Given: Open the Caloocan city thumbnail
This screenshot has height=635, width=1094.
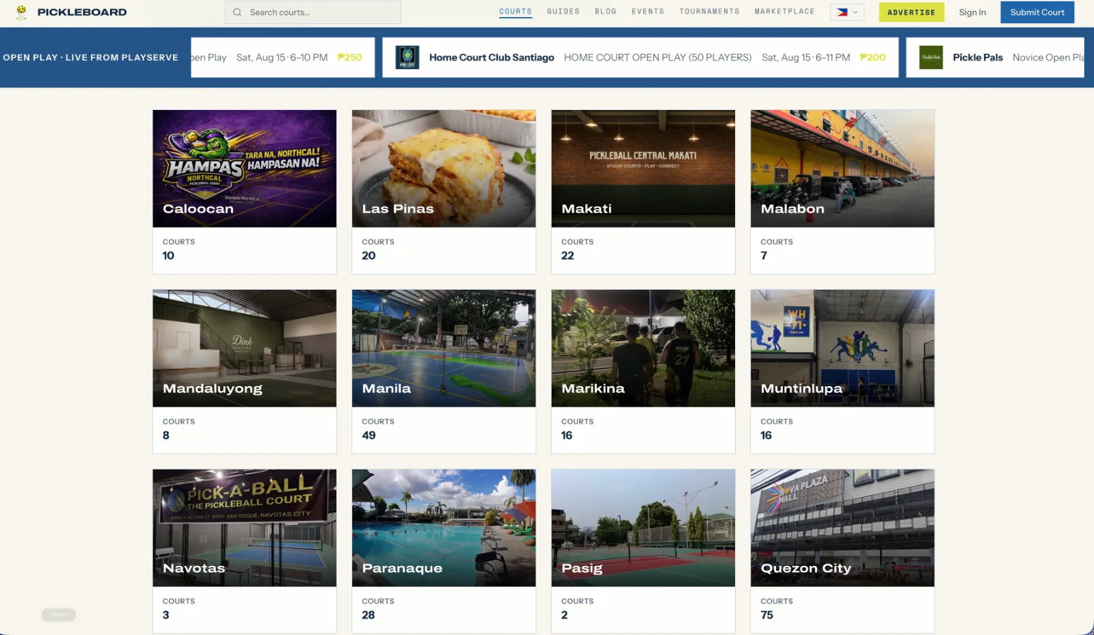Looking at the screenshot, I should coord(245,169).
